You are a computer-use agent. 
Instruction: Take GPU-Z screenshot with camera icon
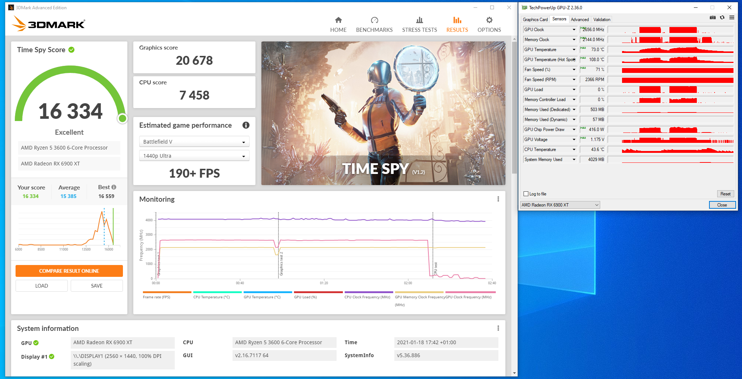[x=712, y=17]
